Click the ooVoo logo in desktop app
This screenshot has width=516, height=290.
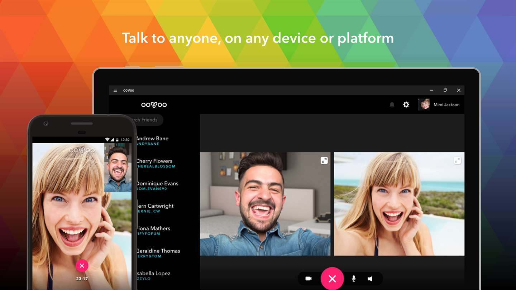[154, 105]
